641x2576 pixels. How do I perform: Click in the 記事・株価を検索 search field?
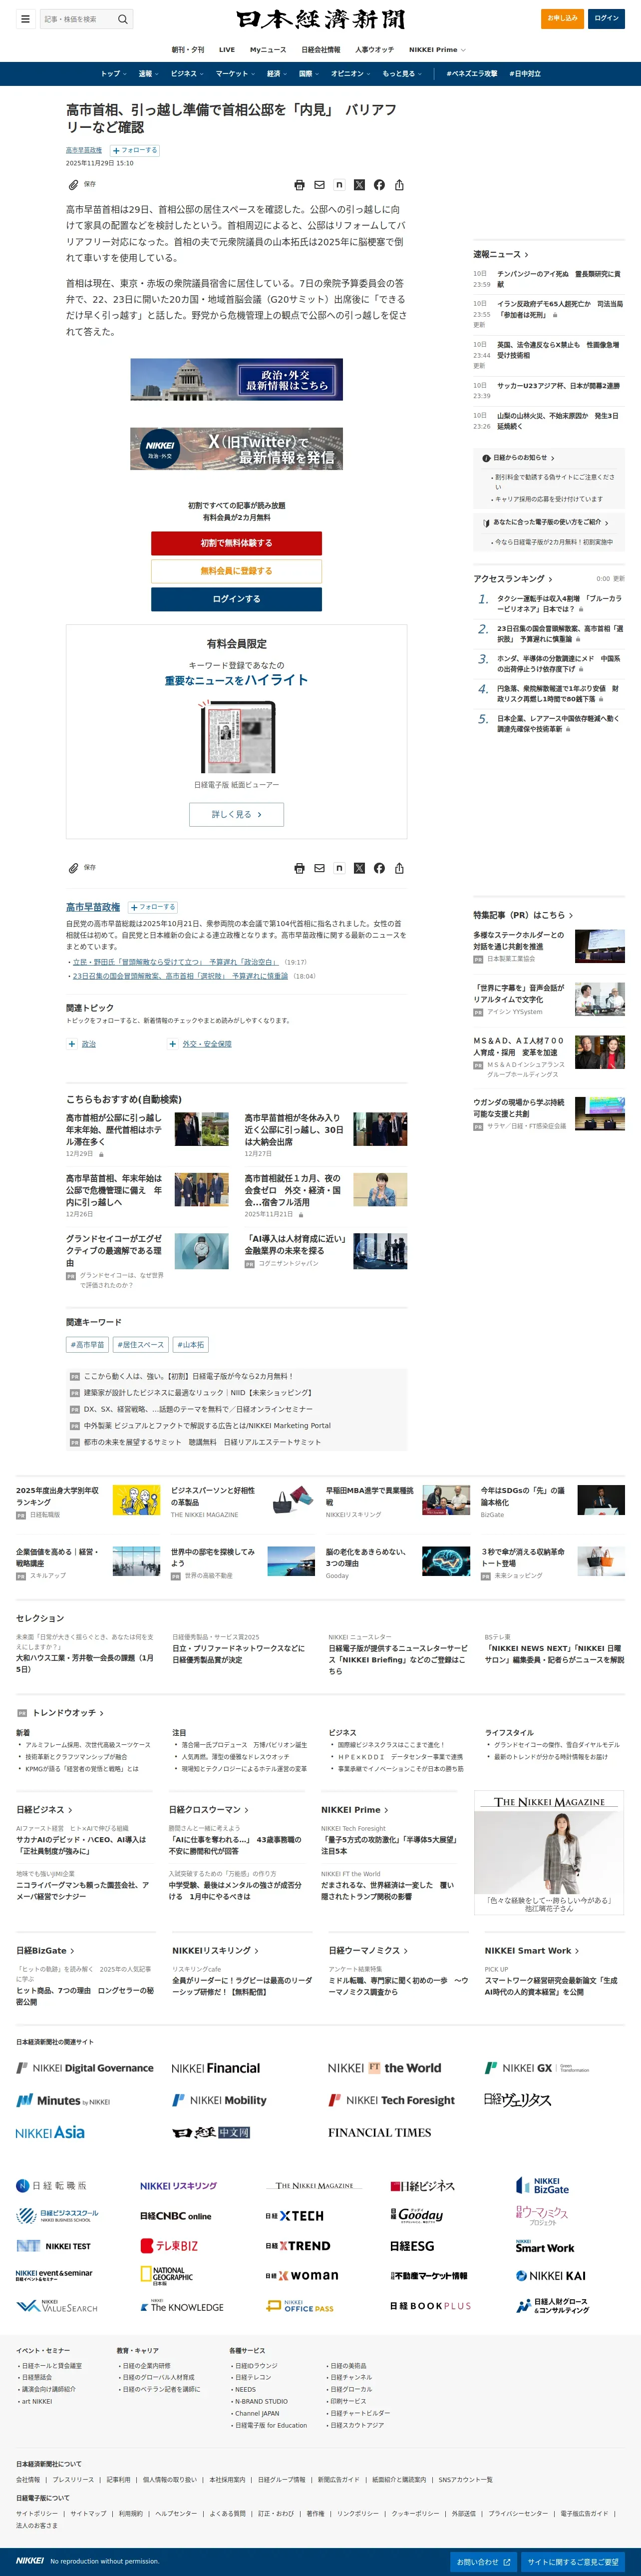coord(78,19)
